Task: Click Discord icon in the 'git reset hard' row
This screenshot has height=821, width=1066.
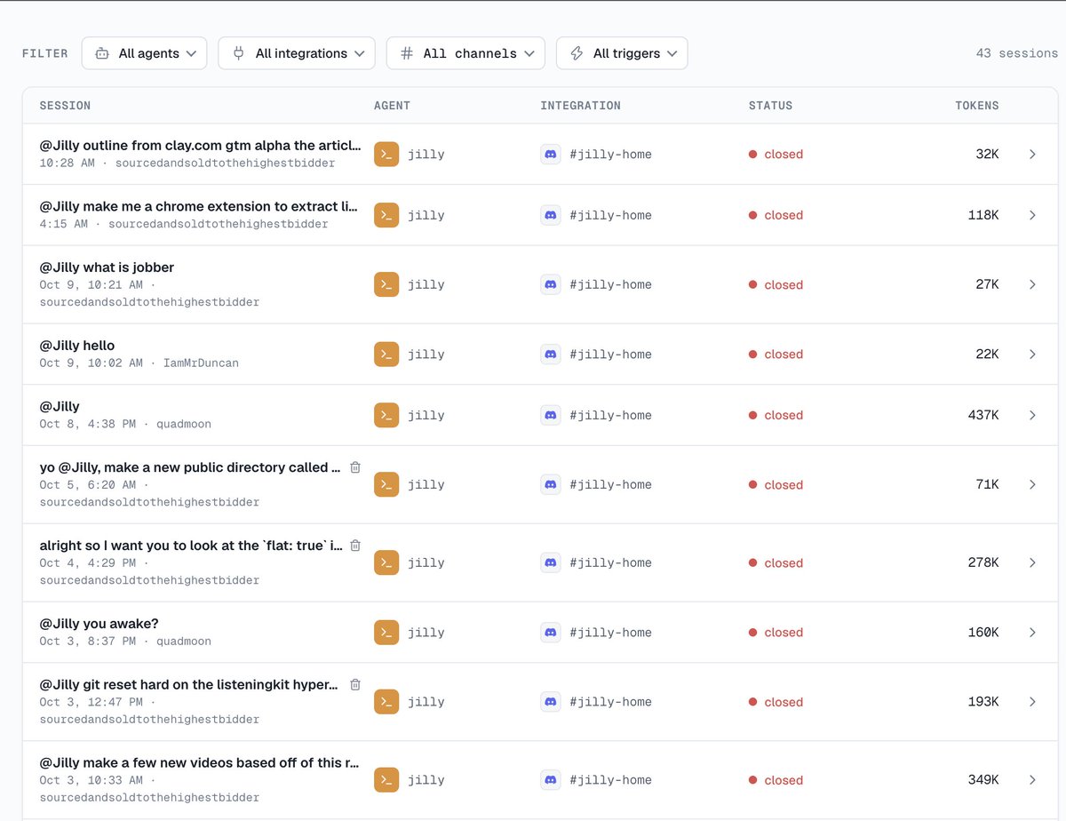Action: [x=551, y=702]
